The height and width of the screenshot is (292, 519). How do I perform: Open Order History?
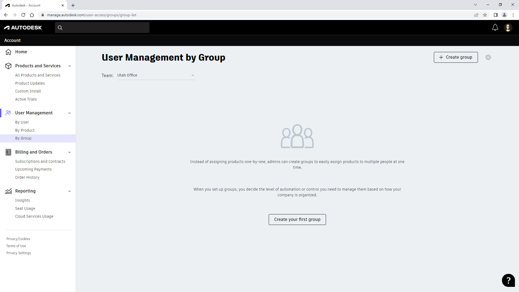[27, 177]
